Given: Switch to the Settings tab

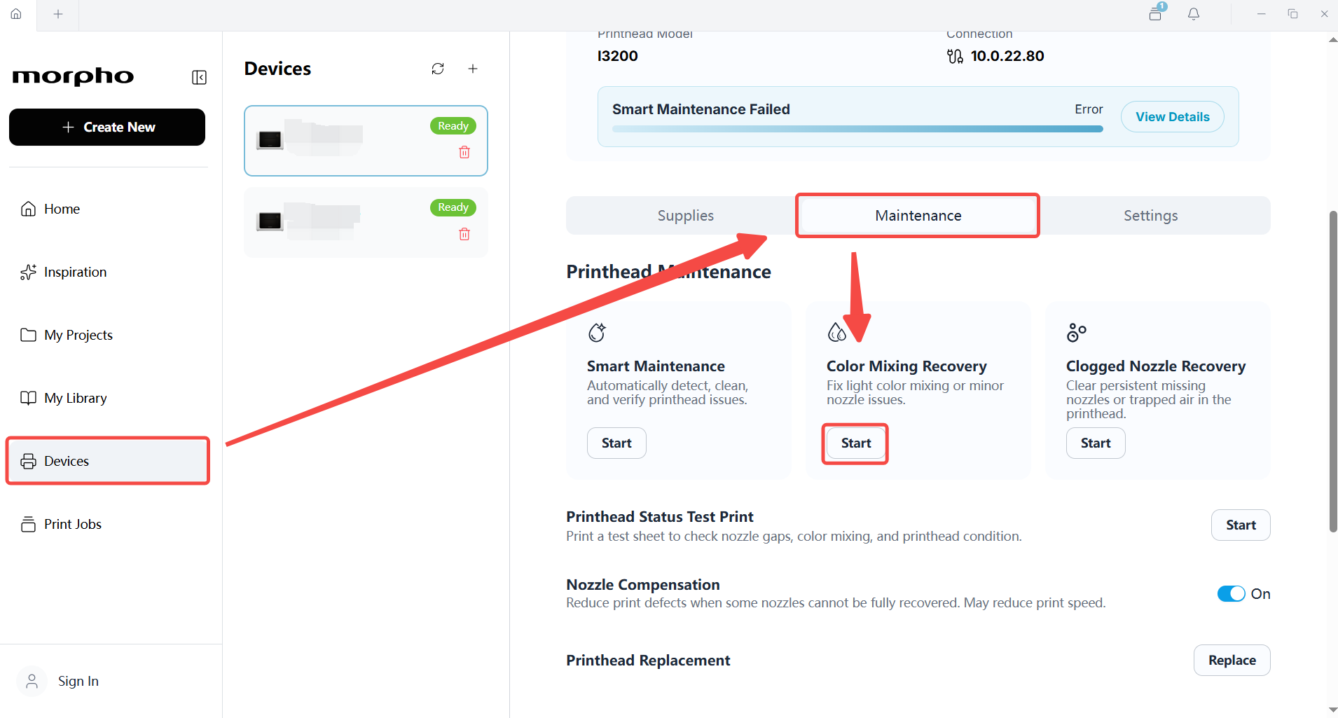Looking at the screenshot, I should coord(1151,216).
